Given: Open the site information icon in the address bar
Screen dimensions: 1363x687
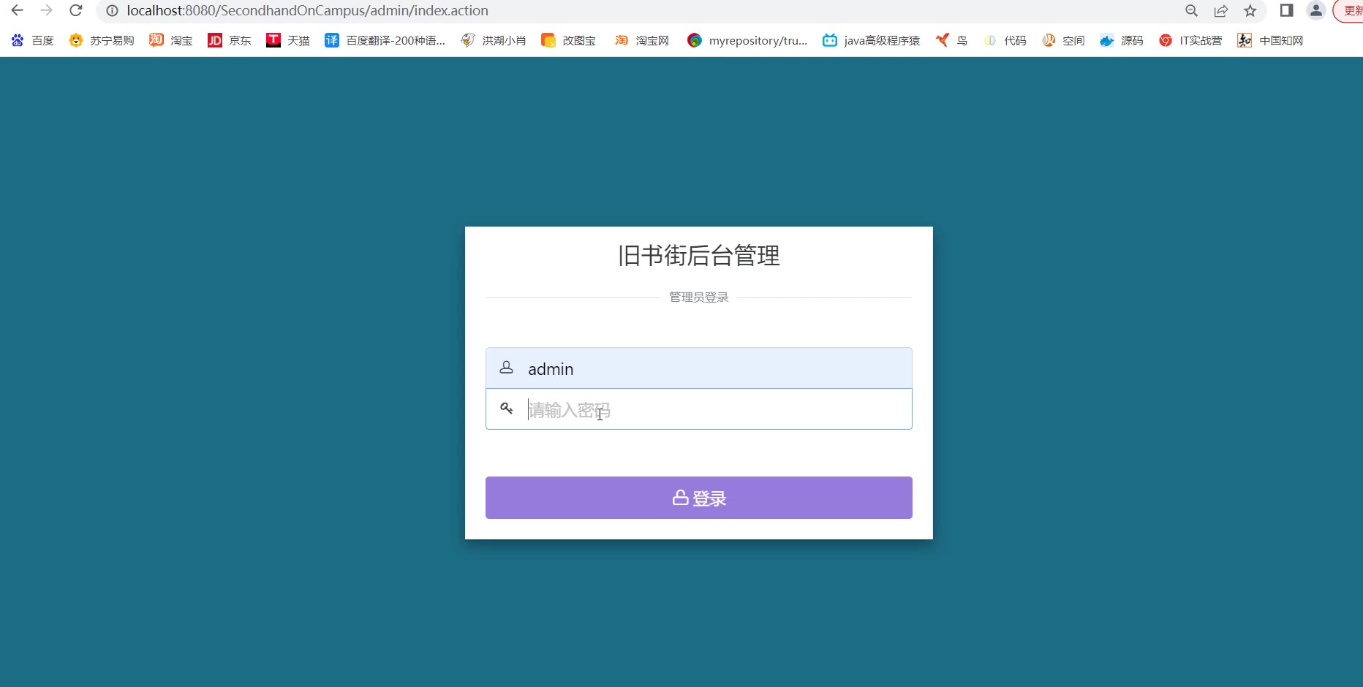Looking at the screenshot, I should 112,11.
